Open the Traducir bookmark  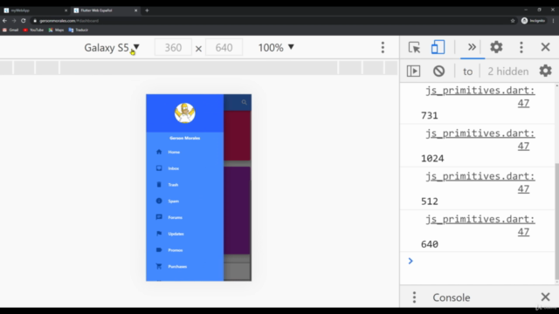78,30
